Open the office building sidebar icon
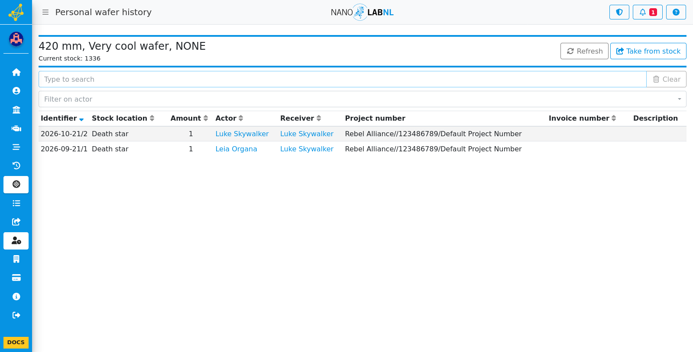Image resolution: width=693 pixels, height=352 pixels. coord(16,259)
